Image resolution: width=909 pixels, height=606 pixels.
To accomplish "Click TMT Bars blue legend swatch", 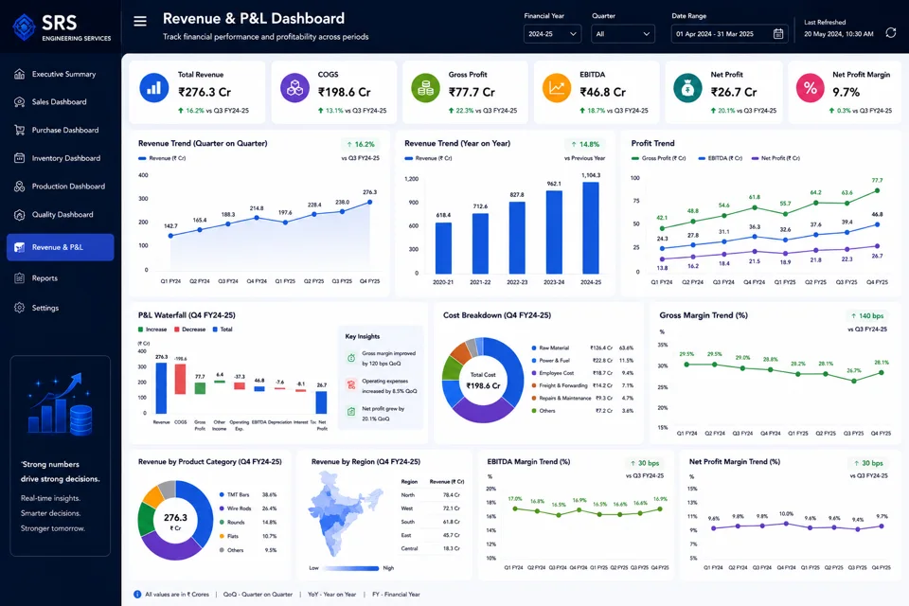I will (222, 495).
